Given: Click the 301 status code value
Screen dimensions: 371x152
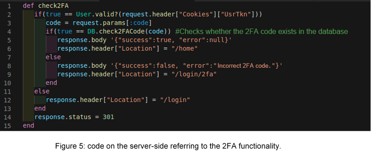Looking at the screenshot, I should (109, 117).
